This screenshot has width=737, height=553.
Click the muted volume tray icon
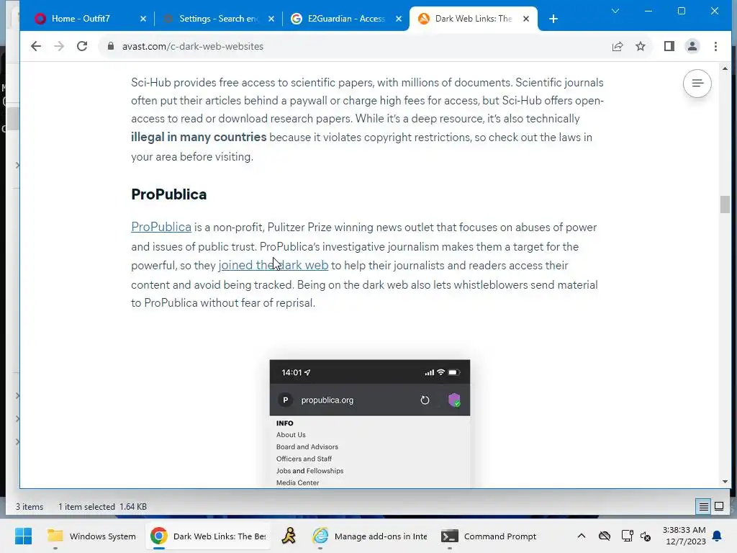coord(646,536)
